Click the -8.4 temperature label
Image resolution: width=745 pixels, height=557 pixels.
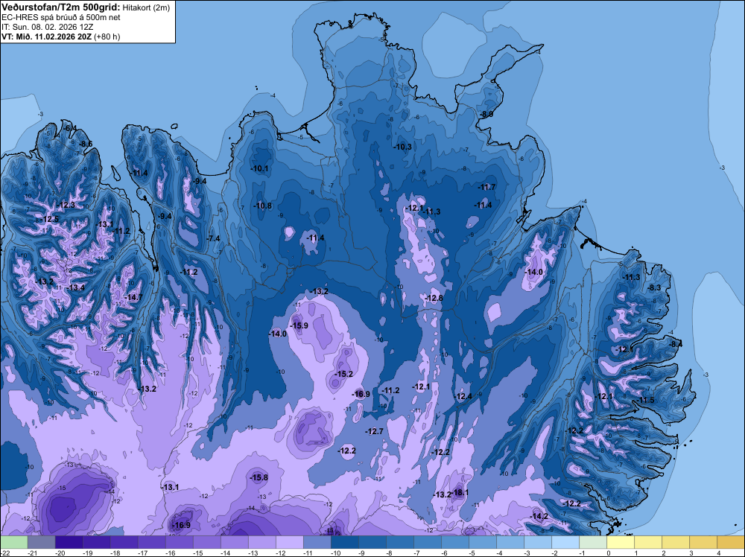coord(676,344)
